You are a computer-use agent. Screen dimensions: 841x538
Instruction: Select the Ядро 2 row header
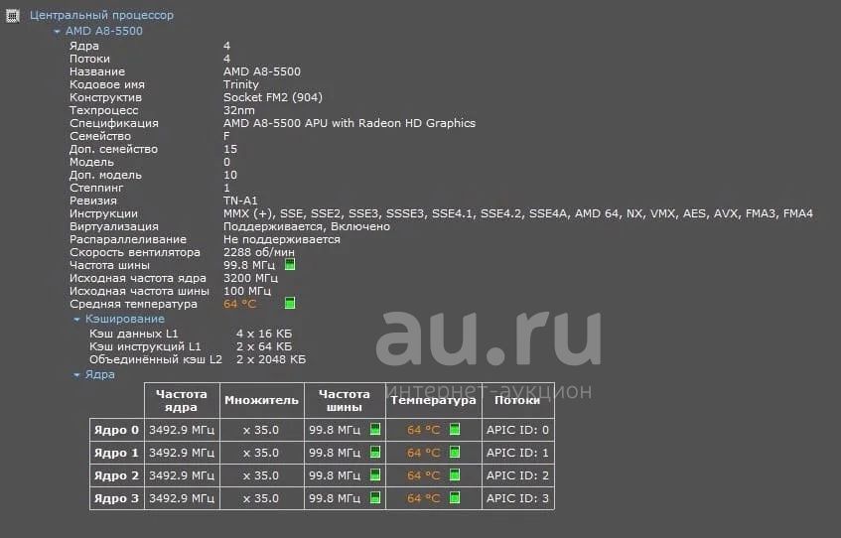click(117, 475)
